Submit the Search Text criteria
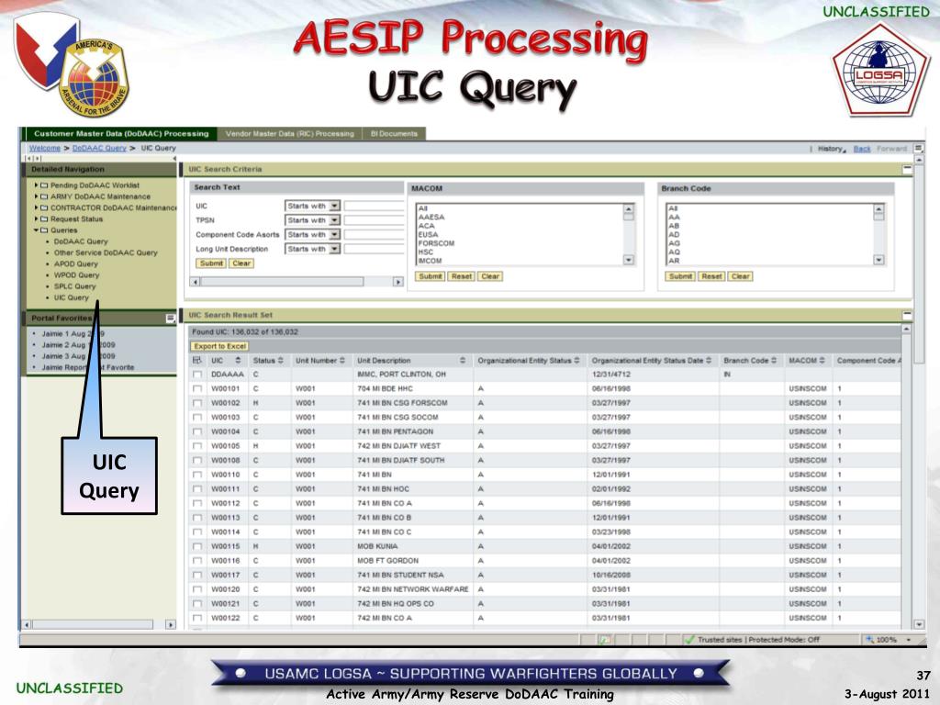 [211, 263]
